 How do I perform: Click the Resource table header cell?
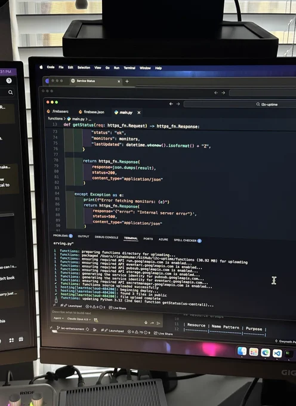(196, 325)
